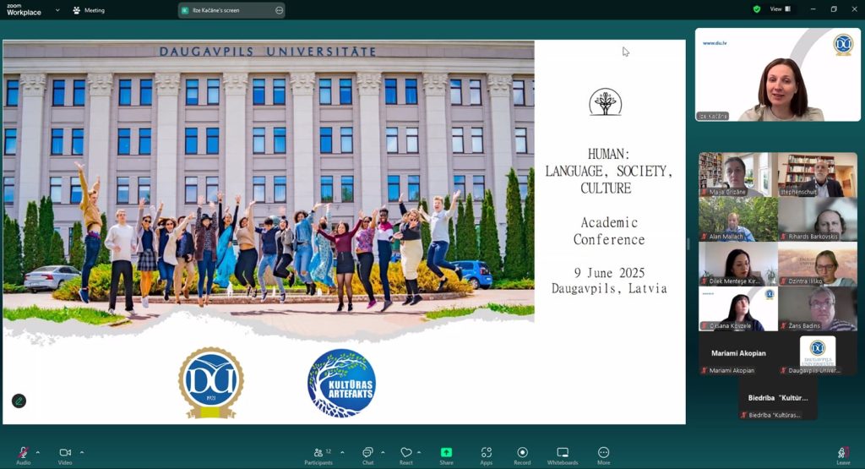Image resolution: width=865 pixels, height=469 pixels.
Task: Select Daugavpils Univer... participant tile
Action: [x=818, y=353]
